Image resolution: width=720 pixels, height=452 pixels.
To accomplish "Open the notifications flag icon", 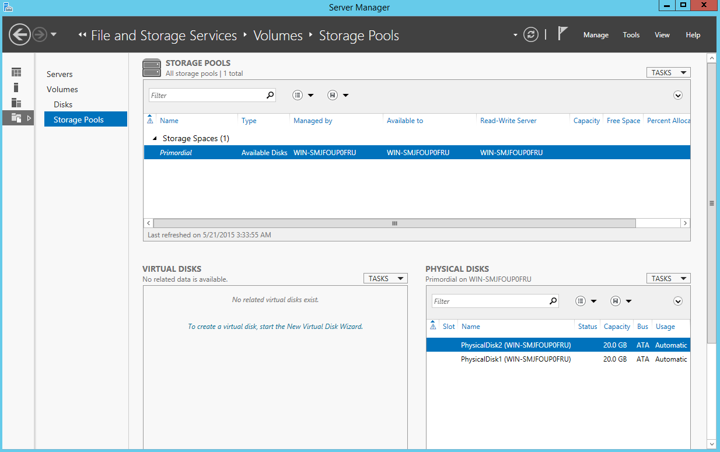I will coord(562,34).
